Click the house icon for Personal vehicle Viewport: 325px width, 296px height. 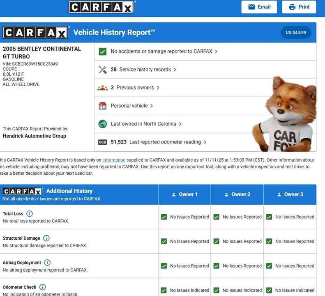(x=103, y=106)
